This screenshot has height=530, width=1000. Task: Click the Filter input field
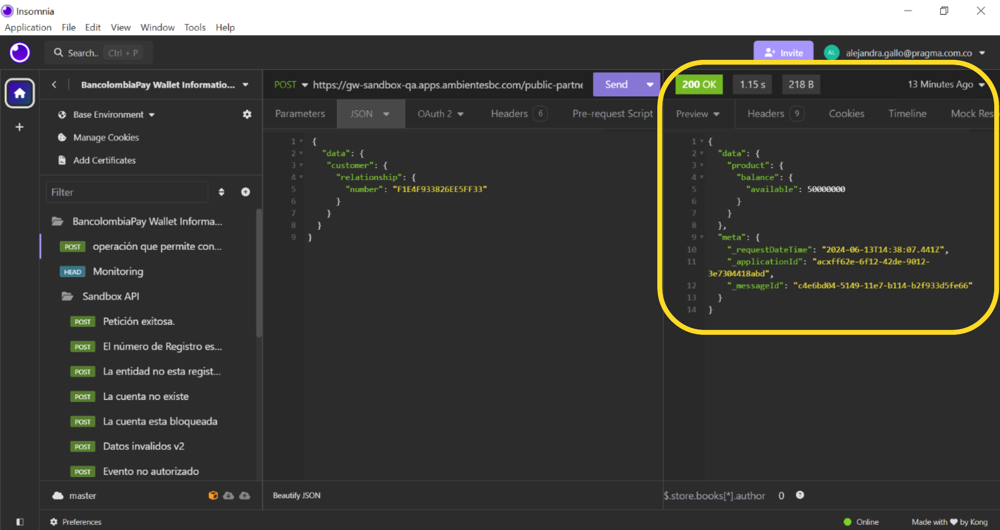point(127,192)
